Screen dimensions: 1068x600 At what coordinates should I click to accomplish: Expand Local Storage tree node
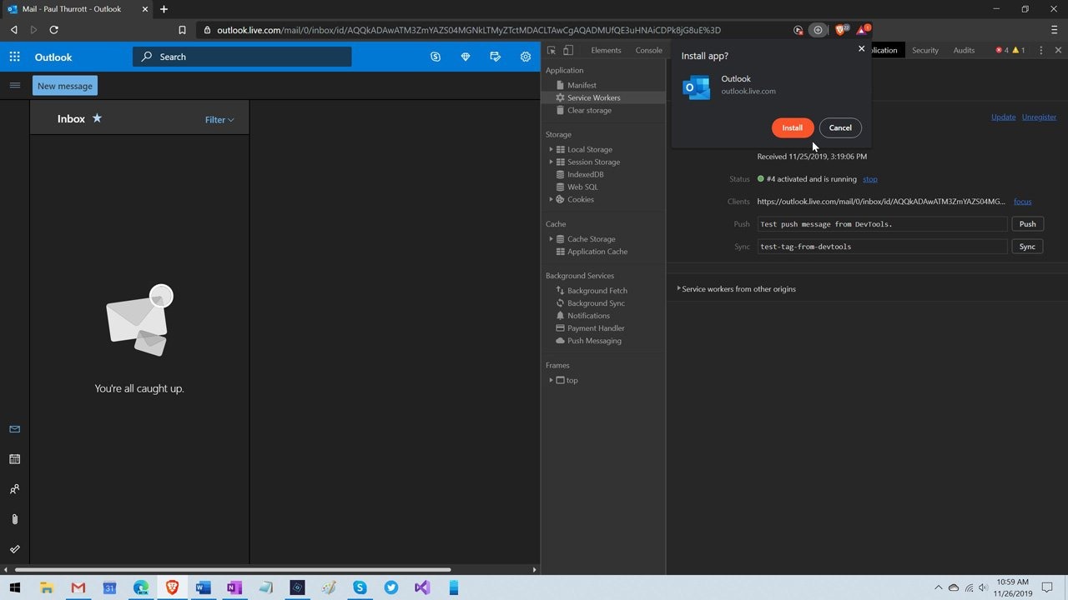pos(551,149)
